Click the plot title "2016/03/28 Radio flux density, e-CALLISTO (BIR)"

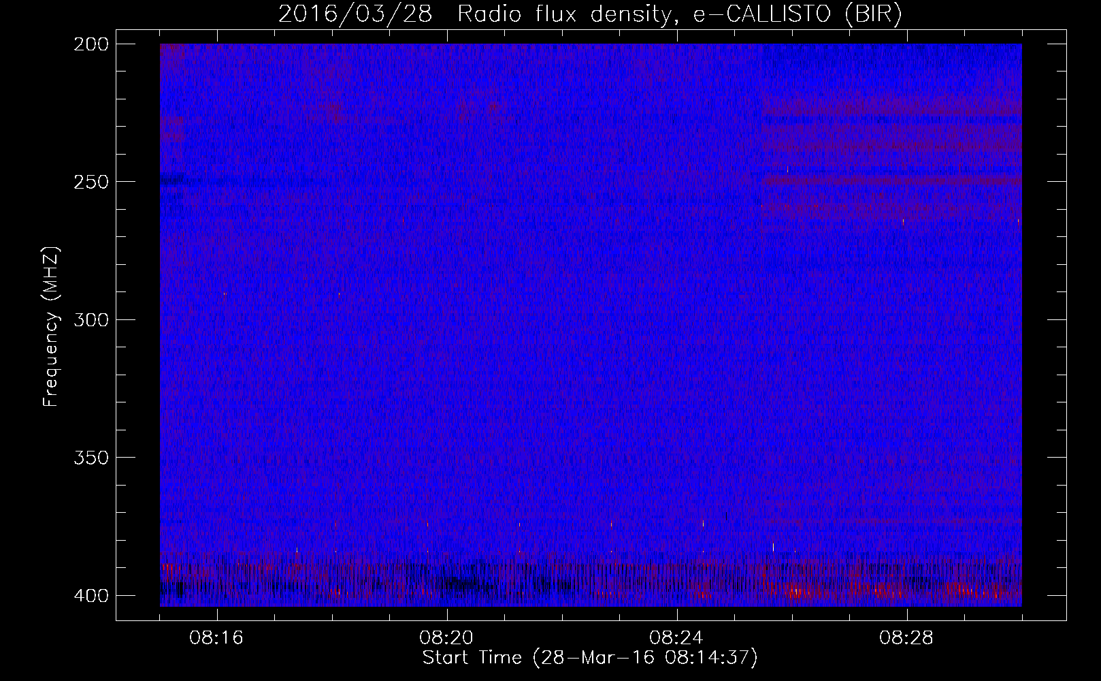pyautogui.click(x=590, y=14)
